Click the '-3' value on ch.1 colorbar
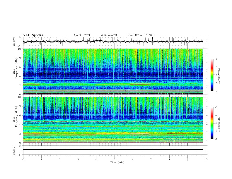The height and width of the screenshot is (179, 232). point(216,59)
